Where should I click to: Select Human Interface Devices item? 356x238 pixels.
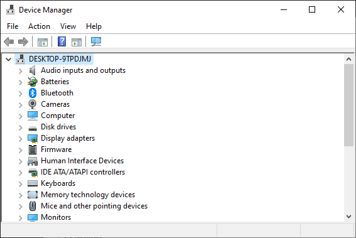pyautogui.click(x=82, y=161)
